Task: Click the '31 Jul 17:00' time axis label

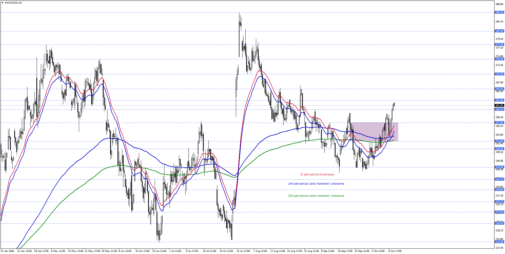Action: (x=243, y=251)
